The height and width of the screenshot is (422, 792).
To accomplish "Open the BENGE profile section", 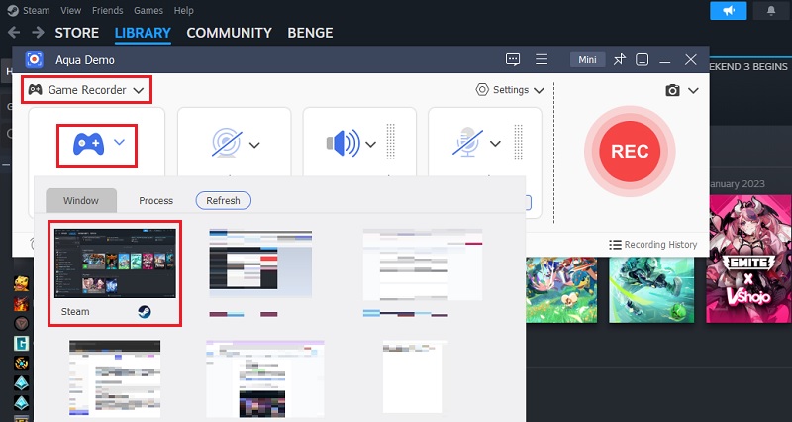I will (310, 33).
